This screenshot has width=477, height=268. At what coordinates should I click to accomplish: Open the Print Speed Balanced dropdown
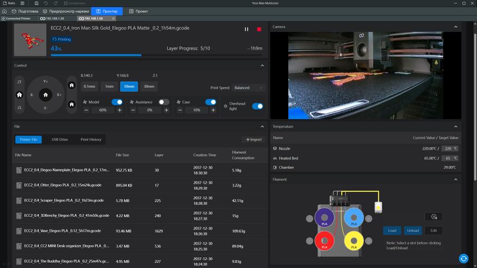249,88
